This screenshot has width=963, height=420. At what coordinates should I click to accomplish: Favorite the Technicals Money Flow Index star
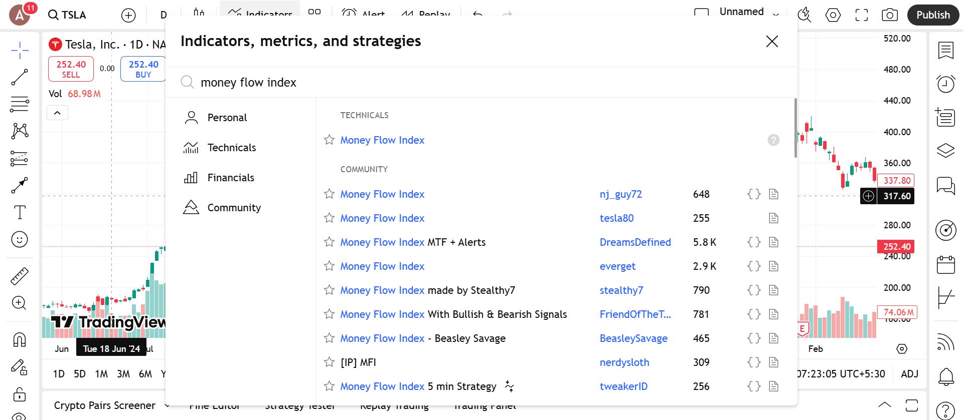tap(329, 140)
